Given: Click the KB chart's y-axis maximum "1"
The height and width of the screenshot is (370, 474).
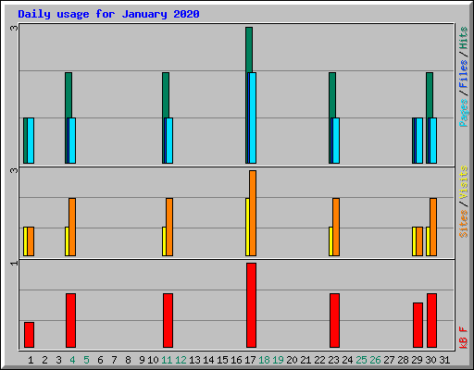Looking at the screenshot, I should coord(14,263).
